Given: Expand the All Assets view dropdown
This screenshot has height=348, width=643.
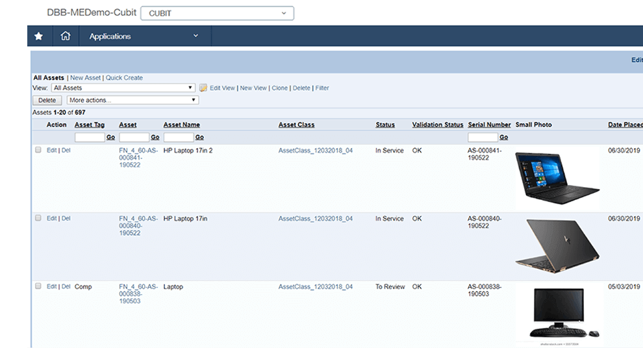Looking at the screenshot, I should click(x=123, y=88).
